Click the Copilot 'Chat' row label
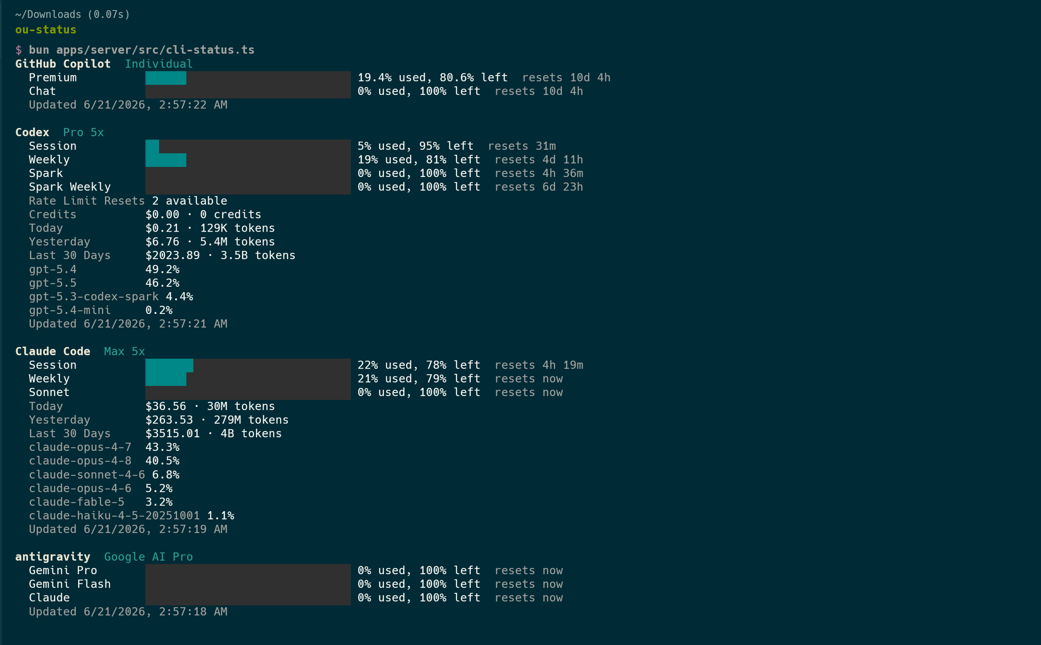Screen dimensions: 1041x645 (42, 91)
